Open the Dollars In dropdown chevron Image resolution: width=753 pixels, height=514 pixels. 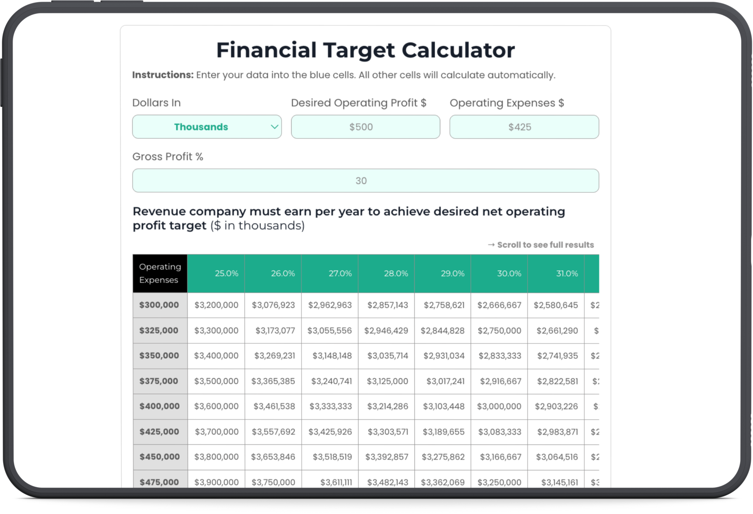tap(274, 127)
